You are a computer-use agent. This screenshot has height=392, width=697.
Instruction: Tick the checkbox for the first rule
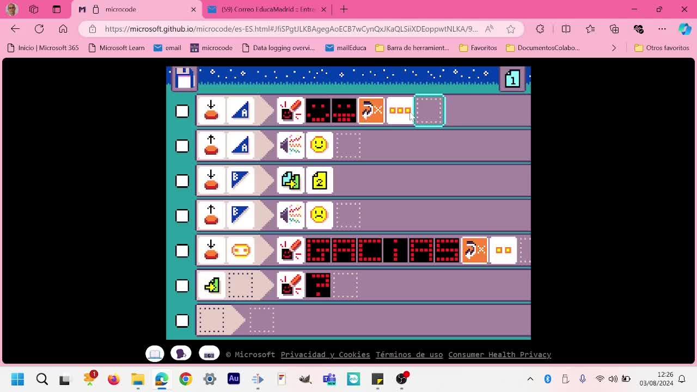click(182, 111)
